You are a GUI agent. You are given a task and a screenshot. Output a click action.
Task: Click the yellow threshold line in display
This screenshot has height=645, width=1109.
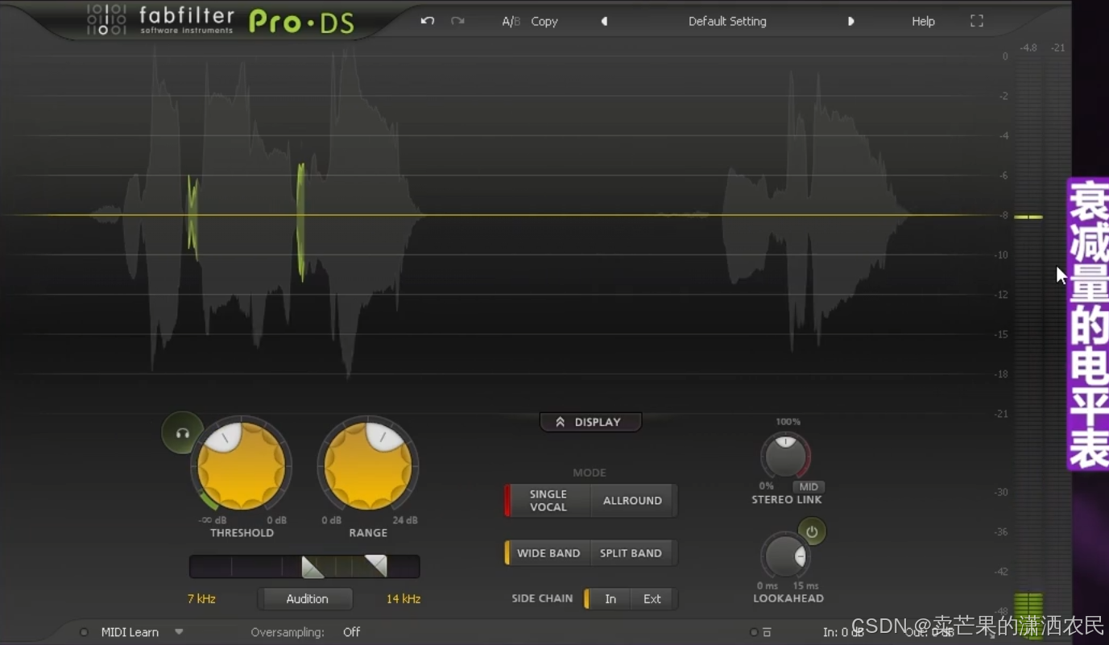pos(499,215)
